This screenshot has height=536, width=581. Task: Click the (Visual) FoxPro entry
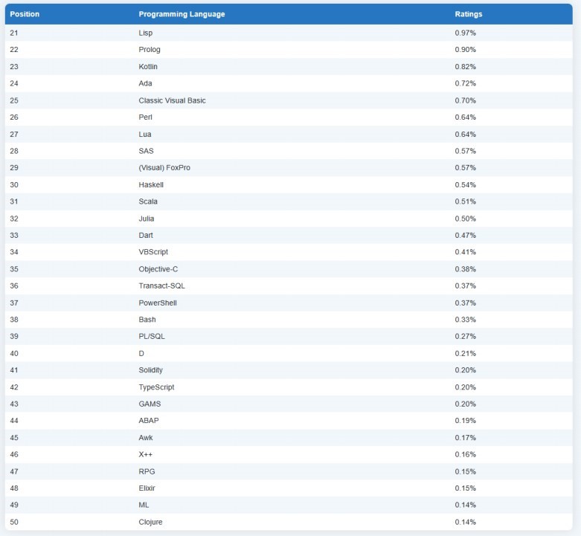[164, 168]
